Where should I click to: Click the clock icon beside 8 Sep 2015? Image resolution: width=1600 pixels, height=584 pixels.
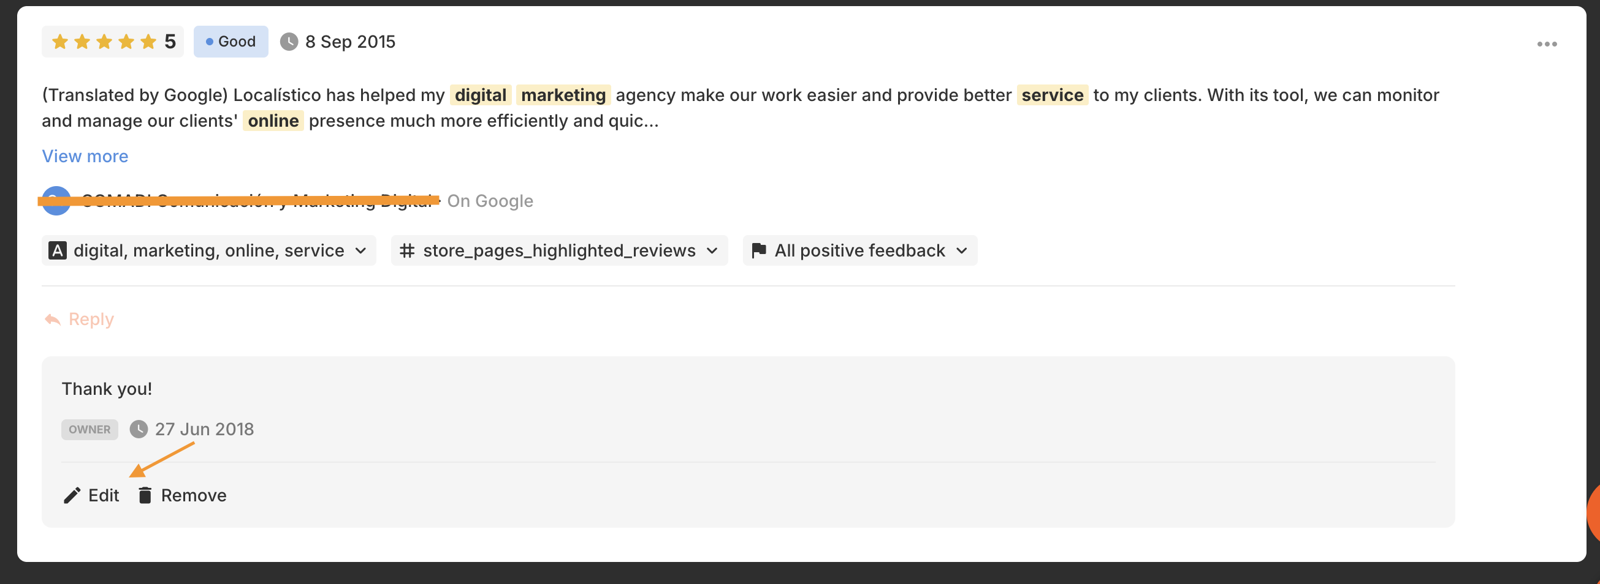pyautogui.click(x=289, y=42)
